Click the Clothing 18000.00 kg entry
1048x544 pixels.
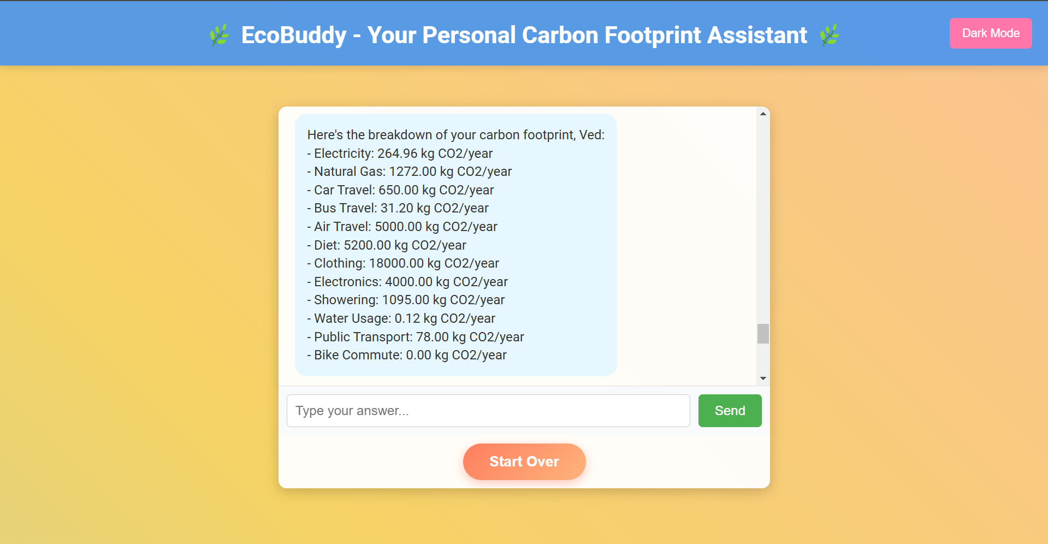coord(403,263)
